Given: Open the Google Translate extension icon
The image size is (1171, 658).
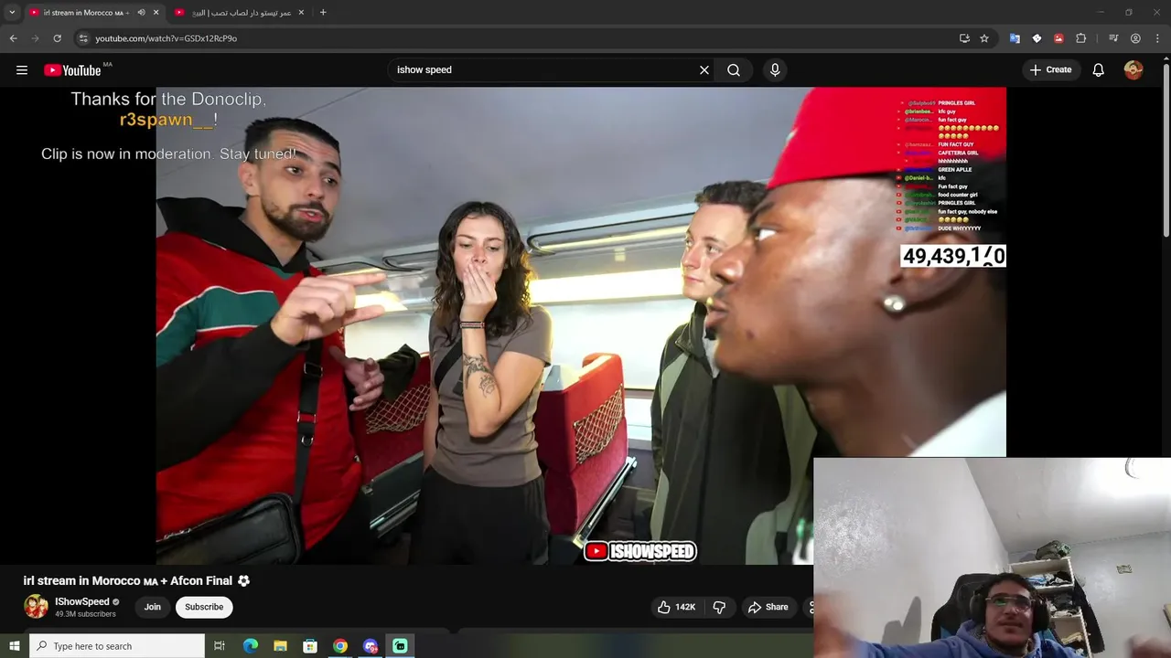Looking at the screenshot, I should (1015, 38).
